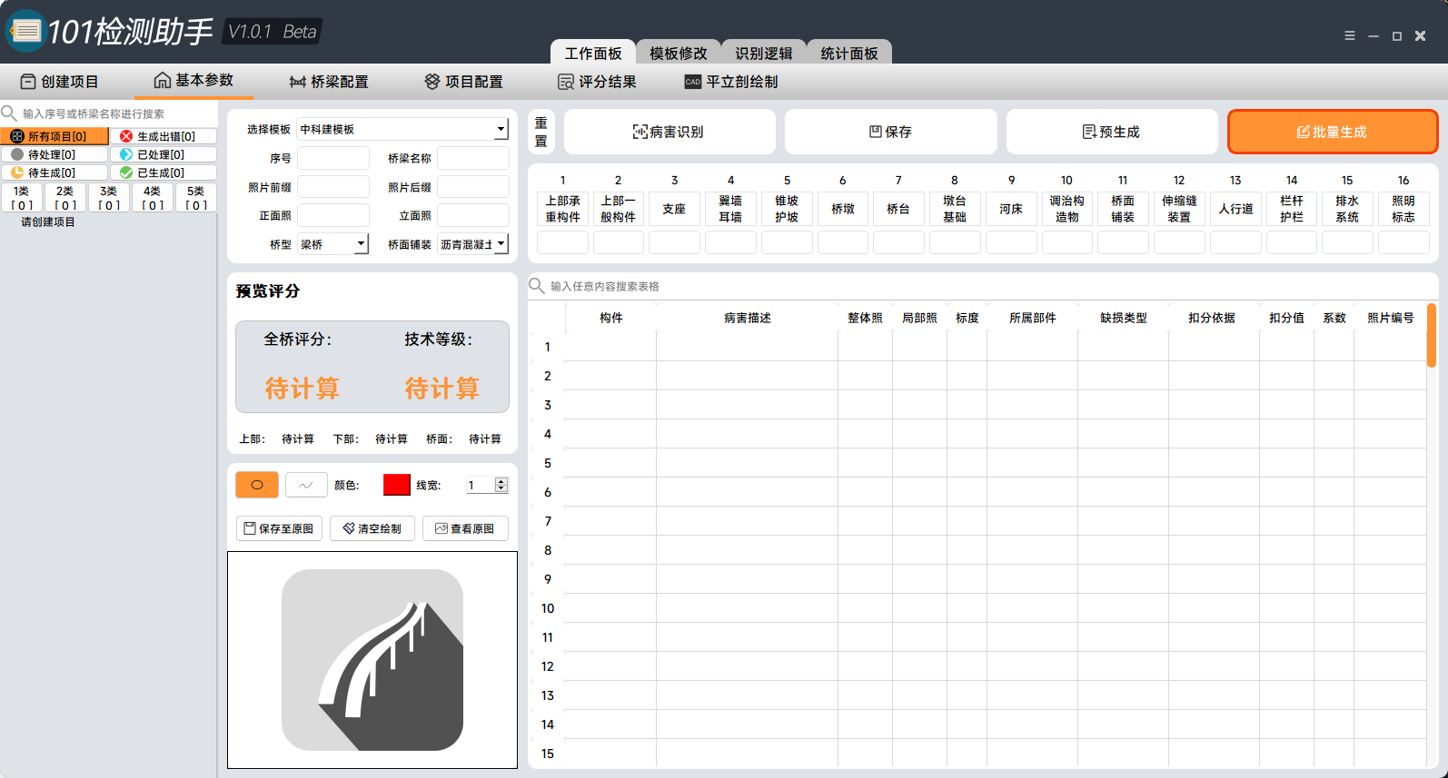
Task: Click 保存至原图 save button
Action: 279,528
